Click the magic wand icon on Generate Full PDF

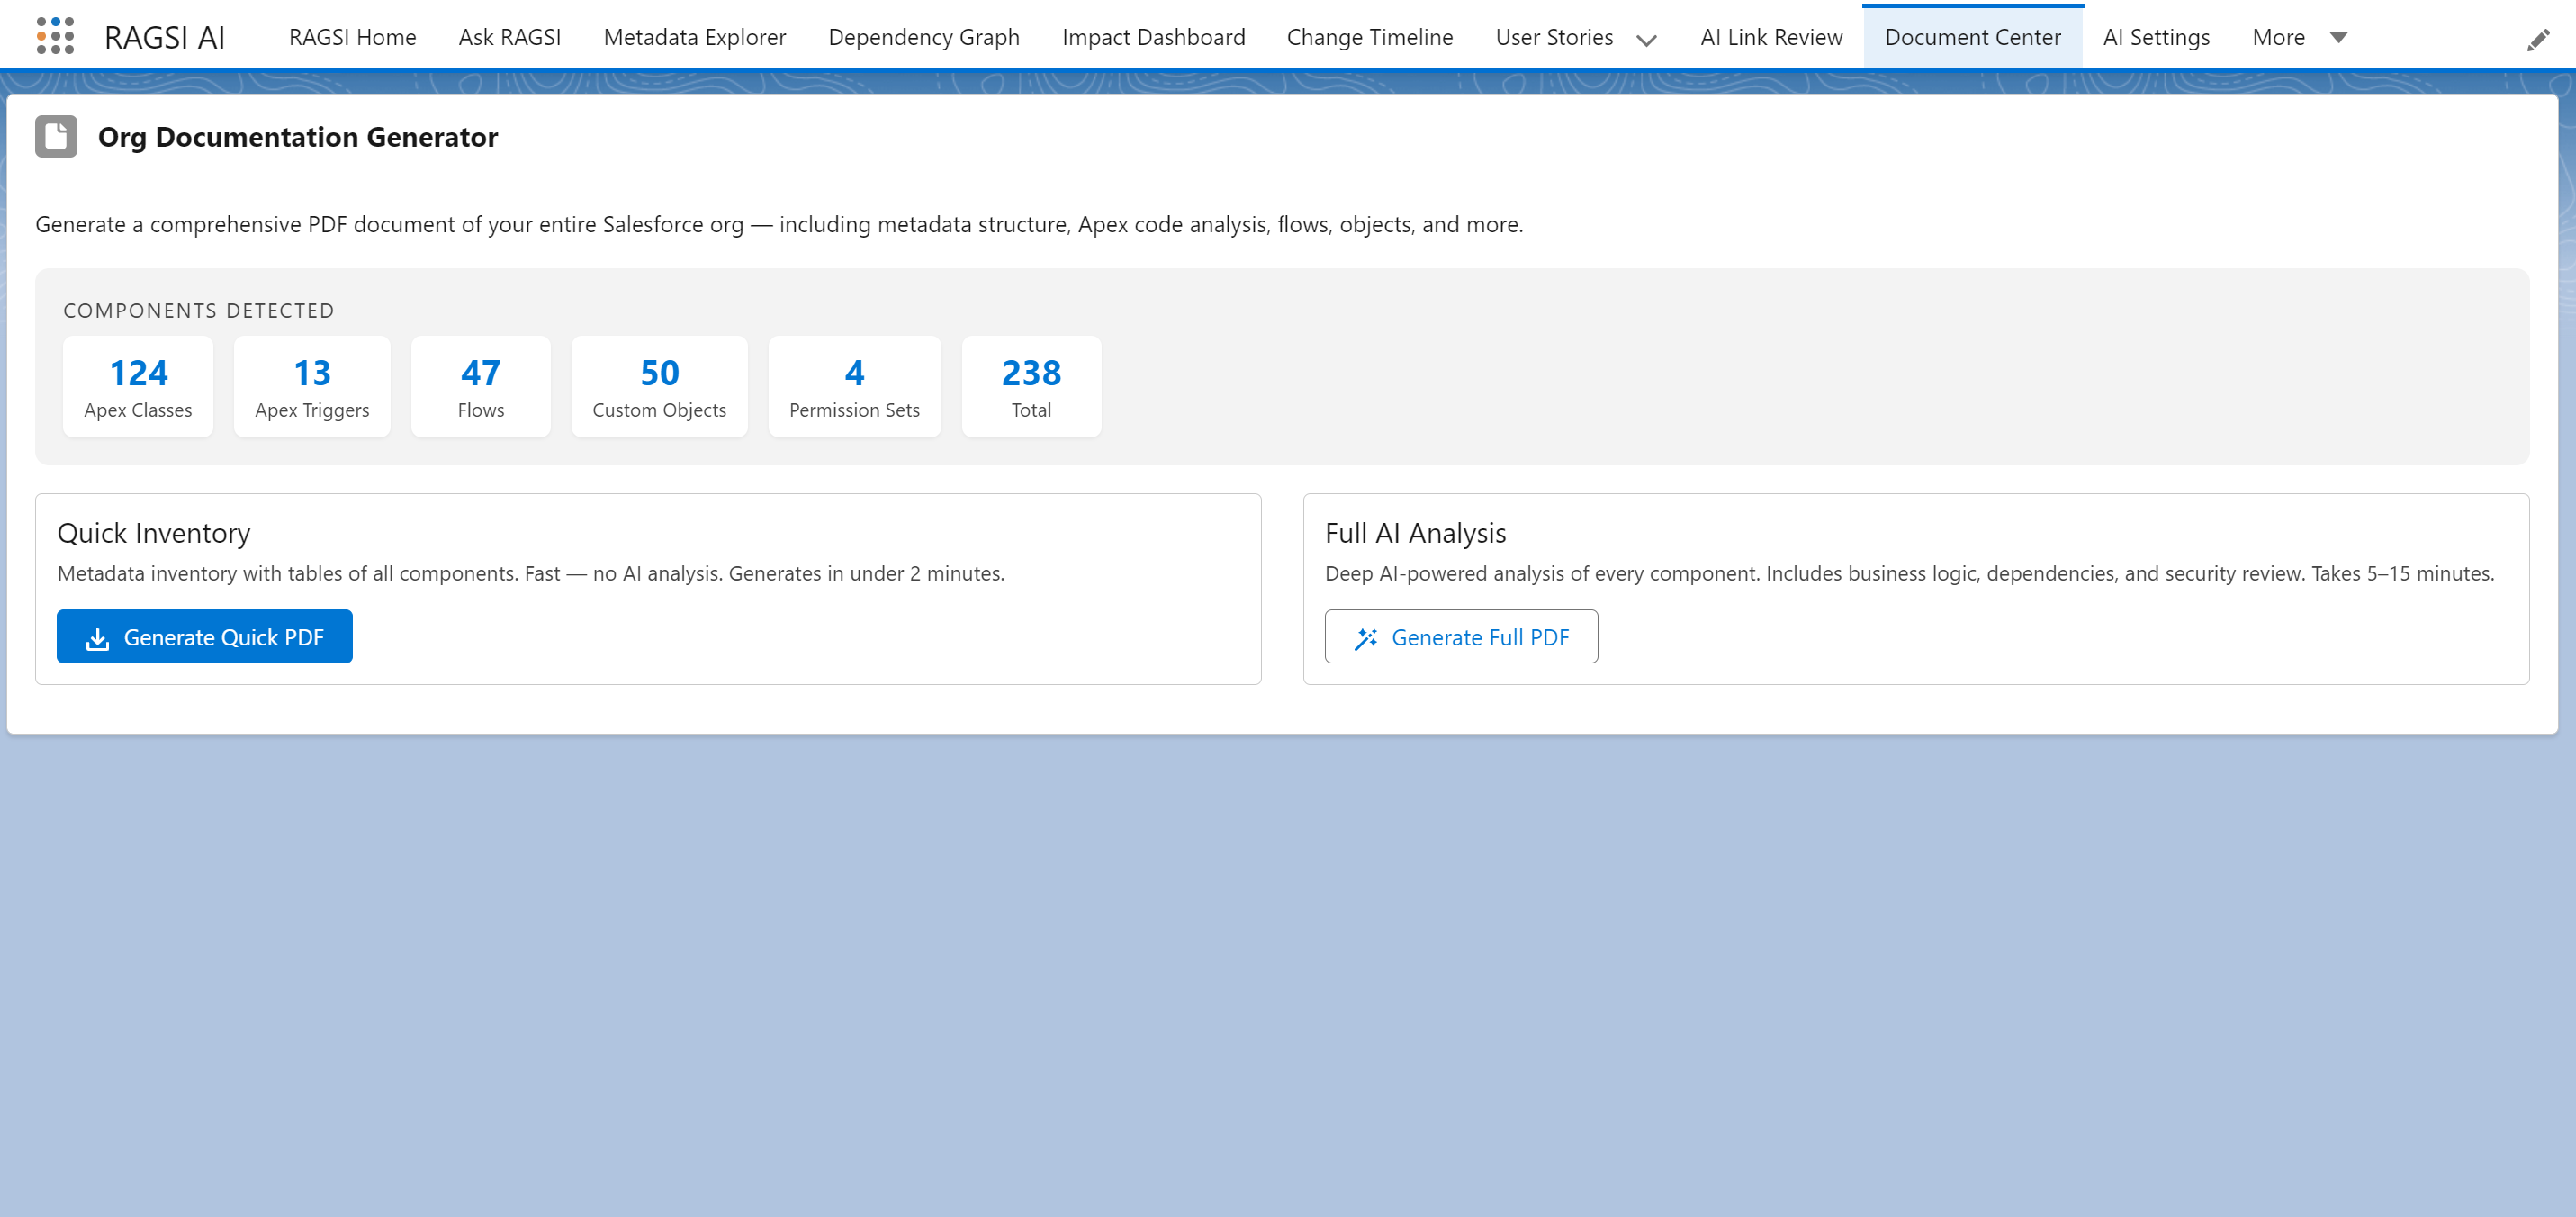pos(1365,637)
